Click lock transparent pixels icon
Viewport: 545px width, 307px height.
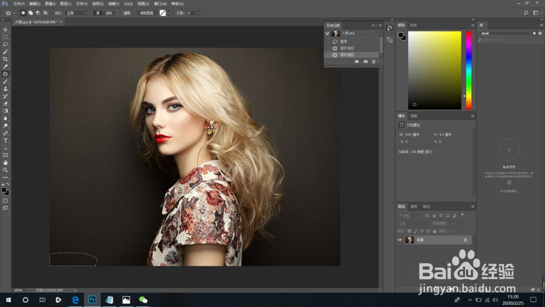click(x=409, y=231)
